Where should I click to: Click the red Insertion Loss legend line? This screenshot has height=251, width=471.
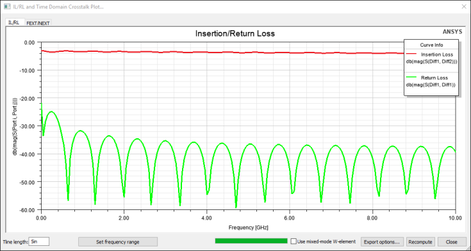click(411, 54)
